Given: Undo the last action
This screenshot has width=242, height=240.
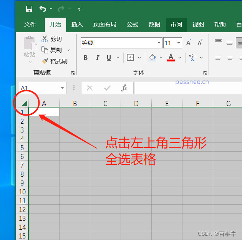Looking at the screenshot, I should [43, 9].
